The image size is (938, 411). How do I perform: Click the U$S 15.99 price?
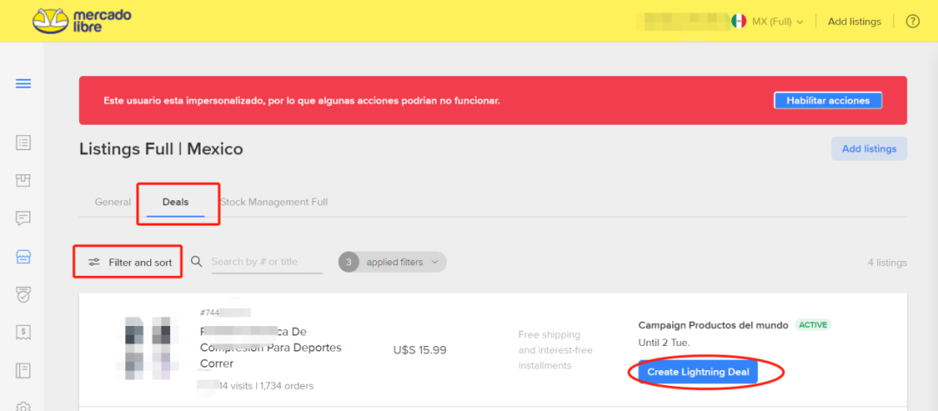(x=420, y=350)
